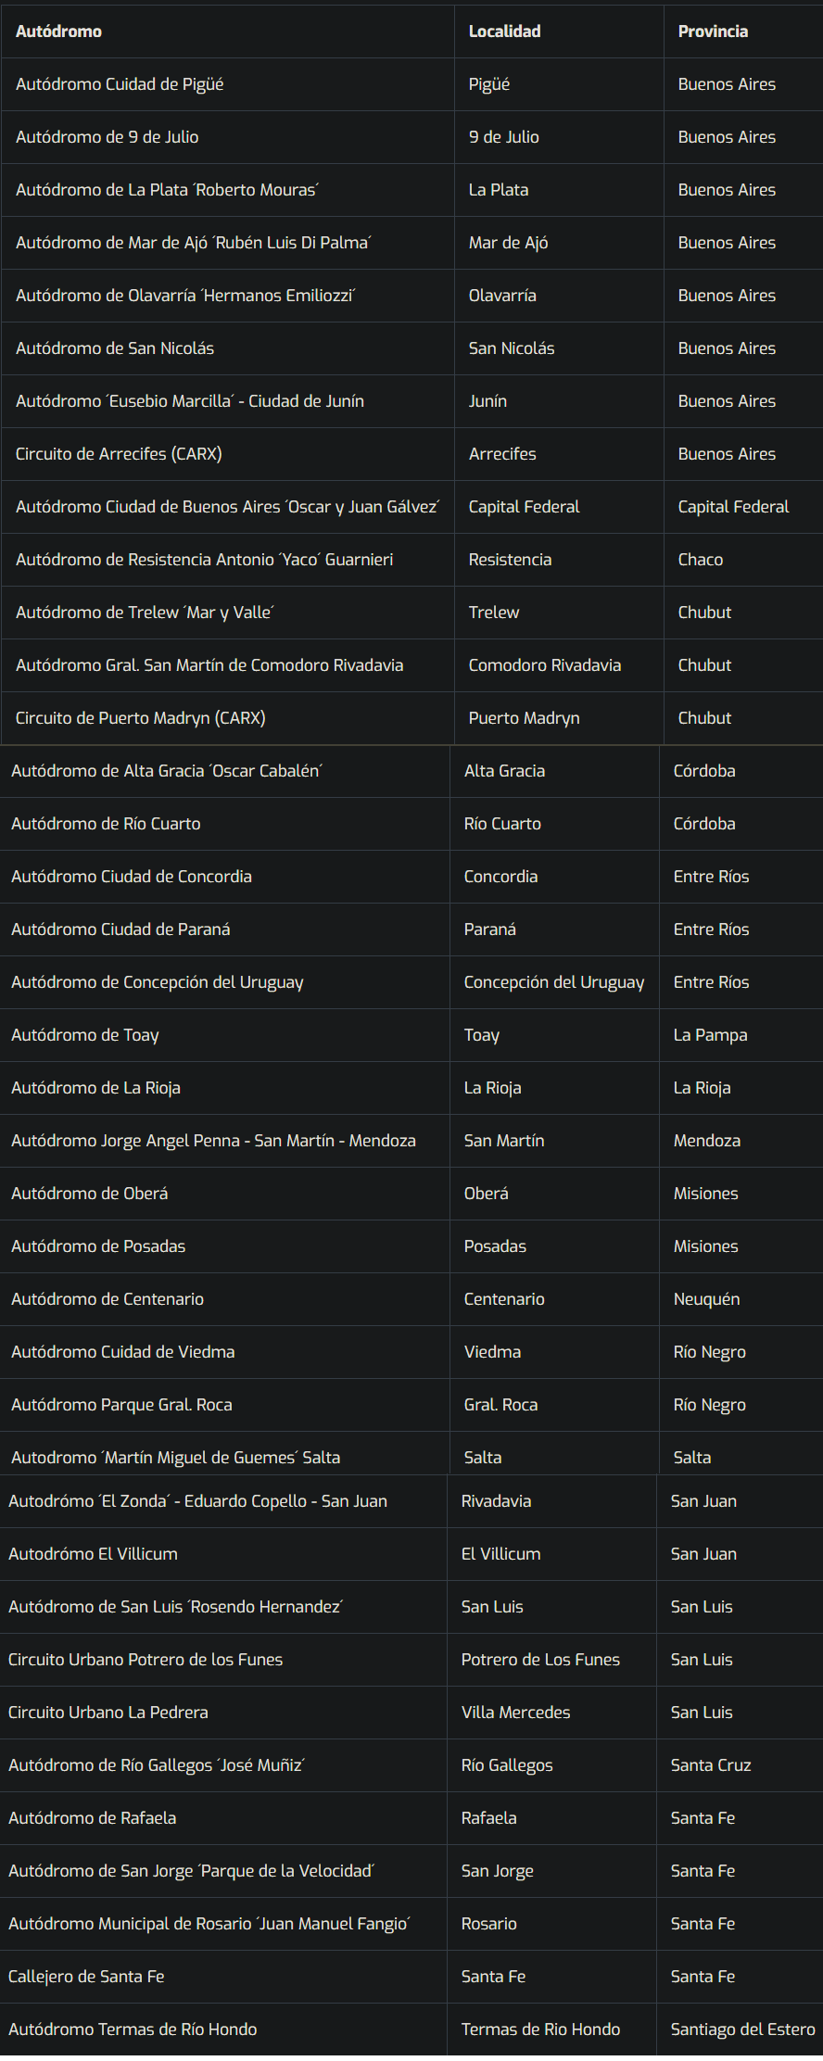Click the Autódromo column header
823x2061 pixels.
(58, 32)
